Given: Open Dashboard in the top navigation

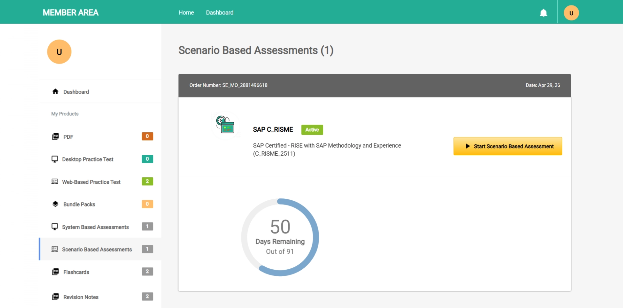Looking at the screenshot, I should tap(220, 13).
